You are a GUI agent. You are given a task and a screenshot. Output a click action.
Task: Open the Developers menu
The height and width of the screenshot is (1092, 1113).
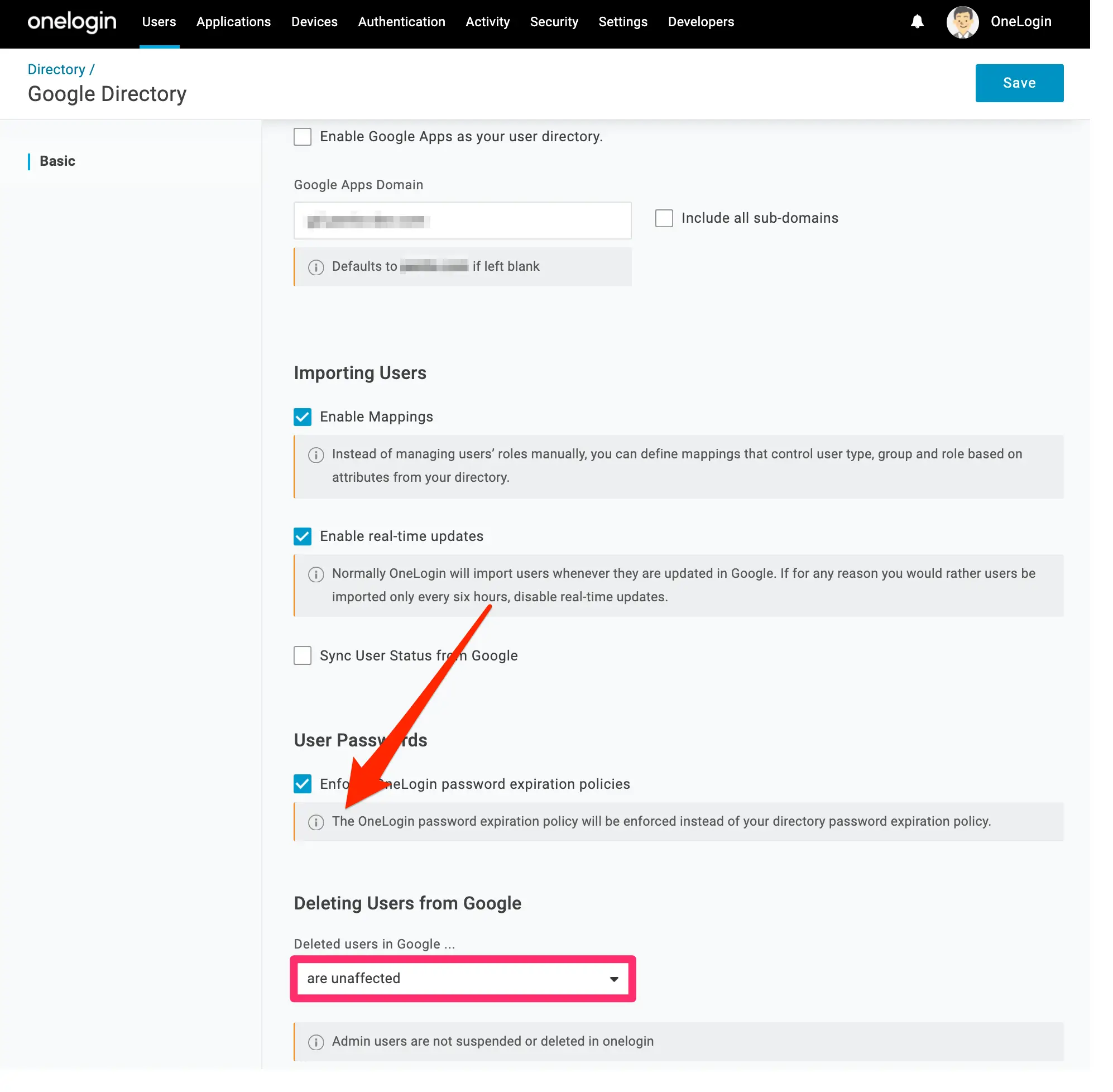coord(701,22)
